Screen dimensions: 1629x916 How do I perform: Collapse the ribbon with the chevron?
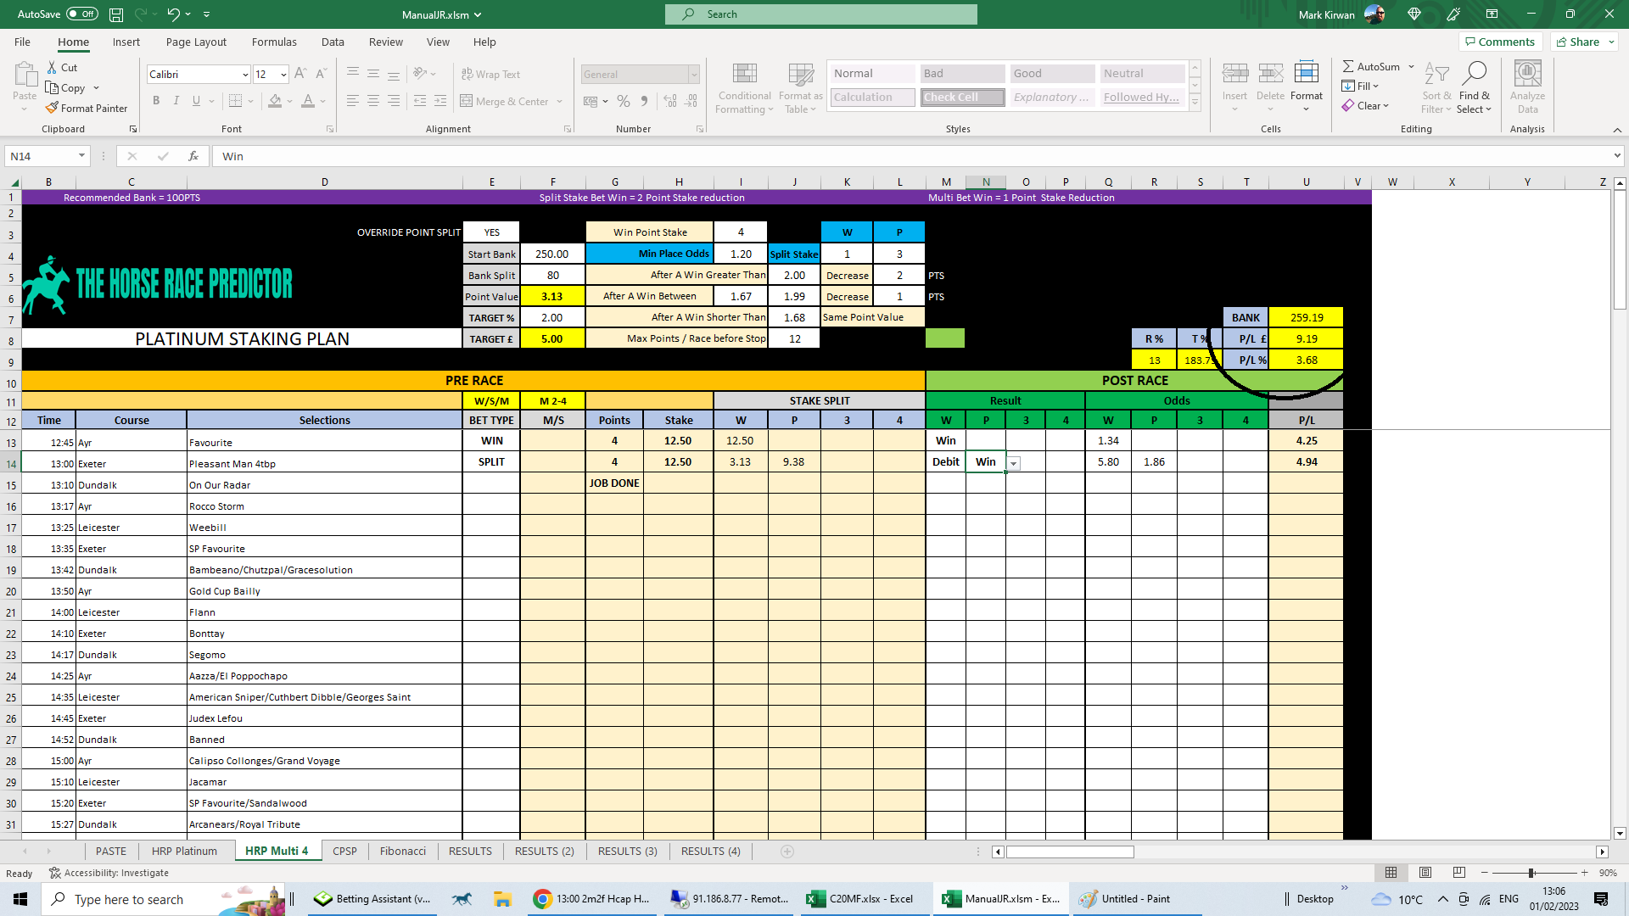point(1617,130)
